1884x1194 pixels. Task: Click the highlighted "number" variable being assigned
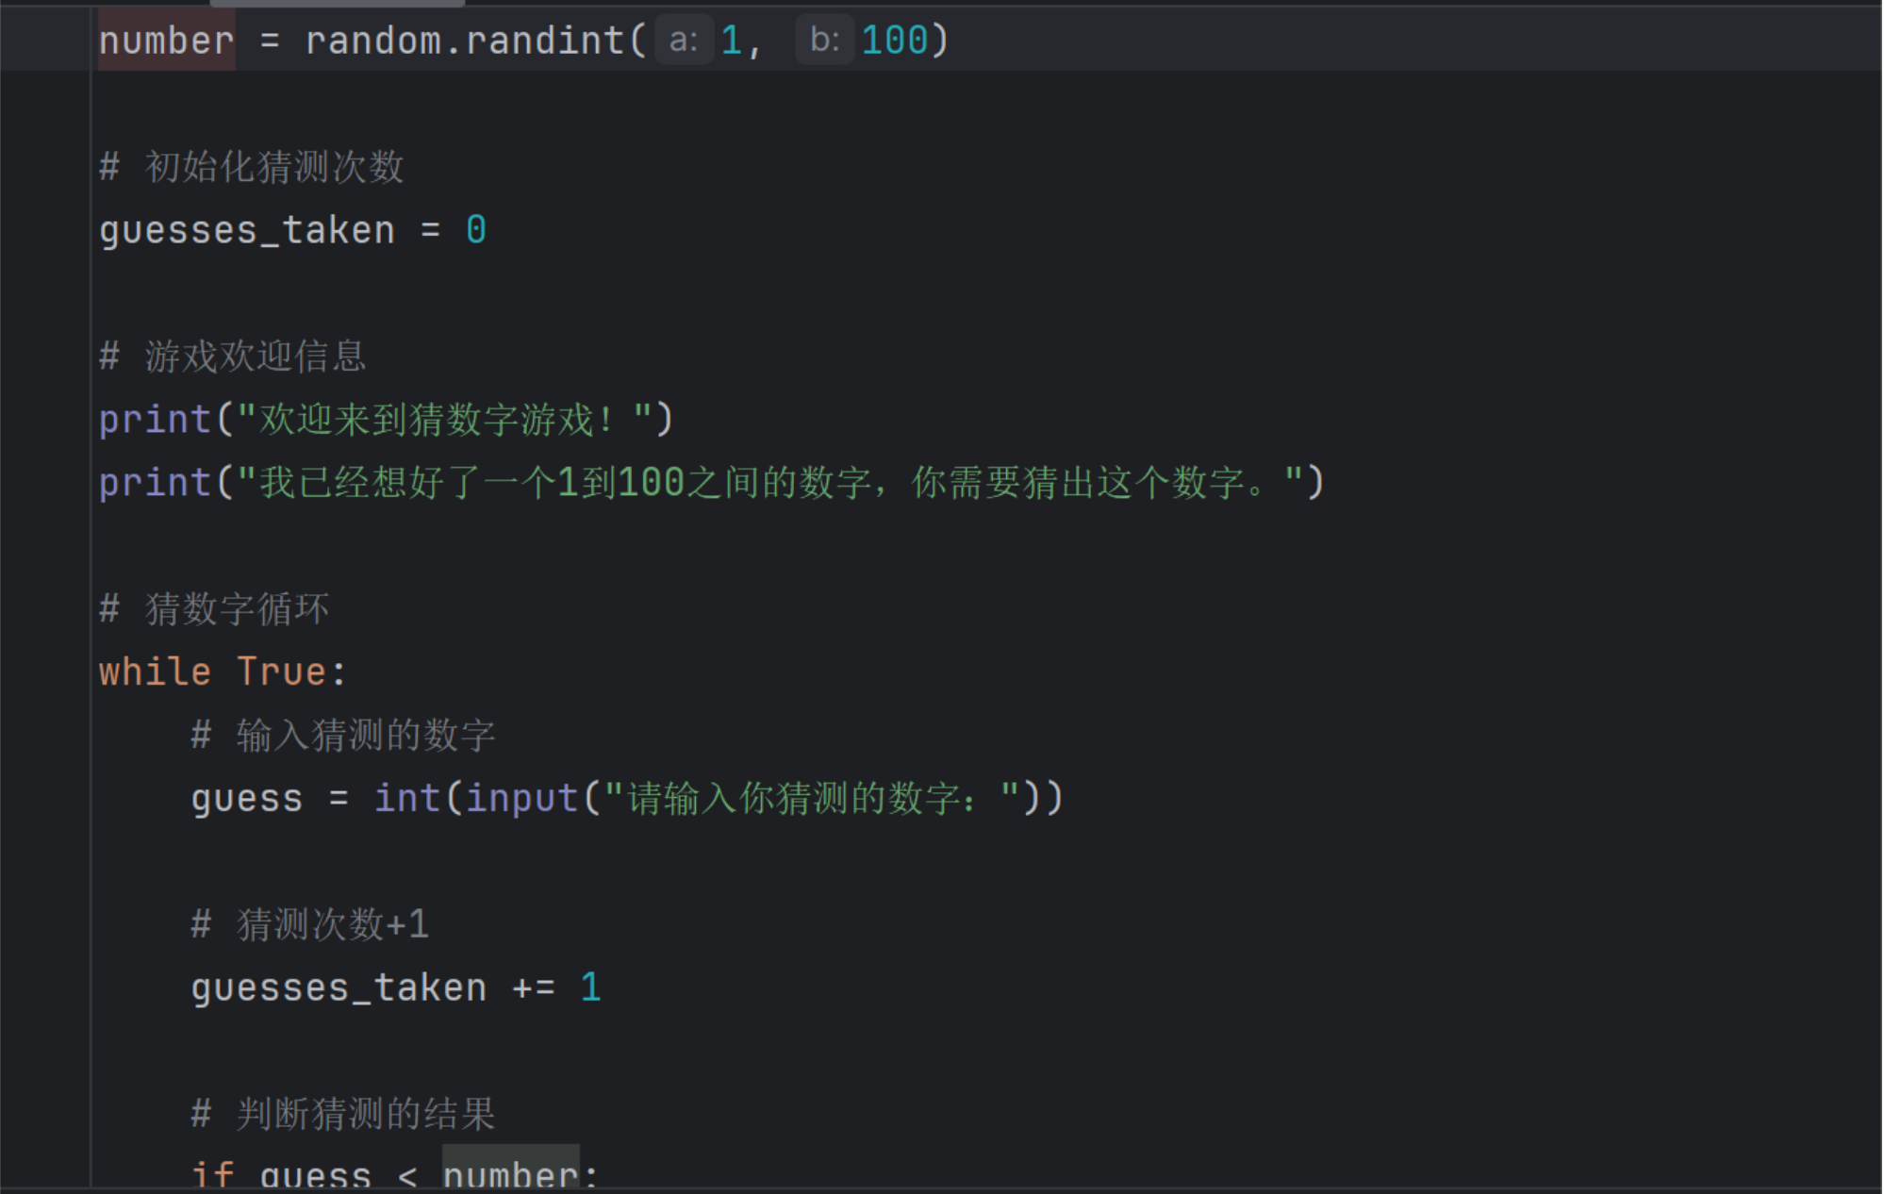click(166, 41)
